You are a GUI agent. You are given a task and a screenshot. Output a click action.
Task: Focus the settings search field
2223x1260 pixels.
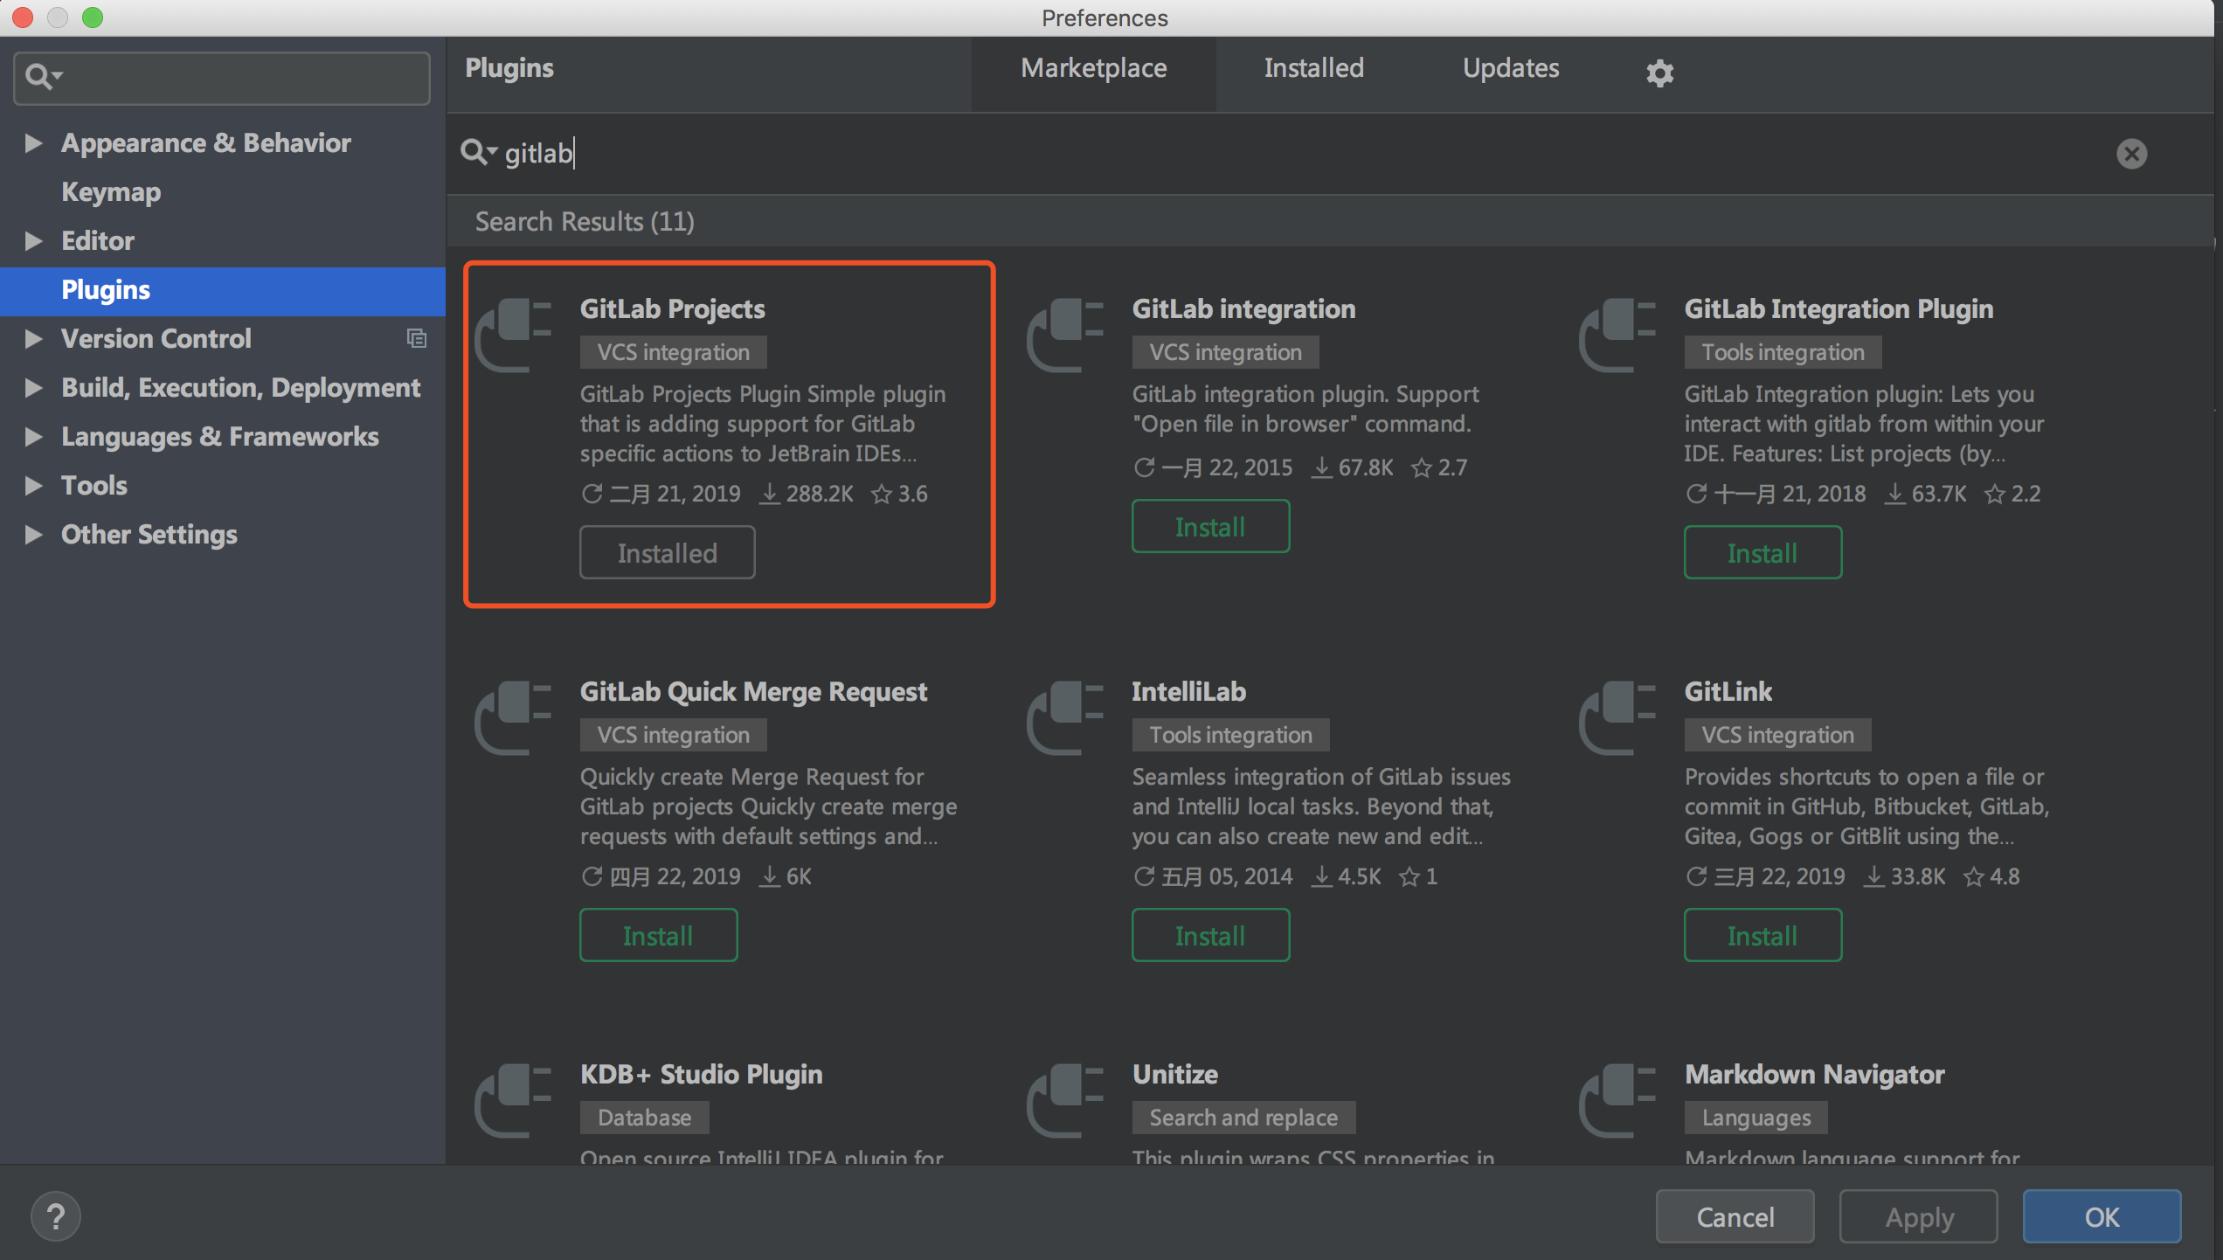click(x=222, y=78)
